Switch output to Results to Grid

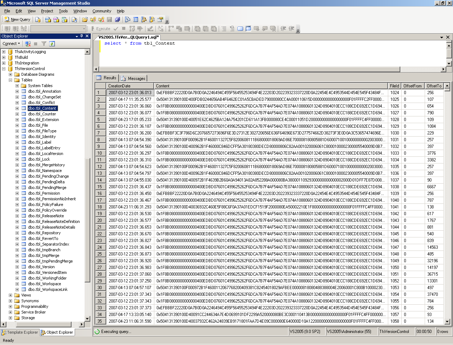pos(206,29)
